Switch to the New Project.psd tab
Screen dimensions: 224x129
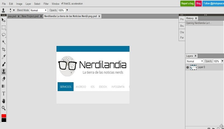click(30, 16)
